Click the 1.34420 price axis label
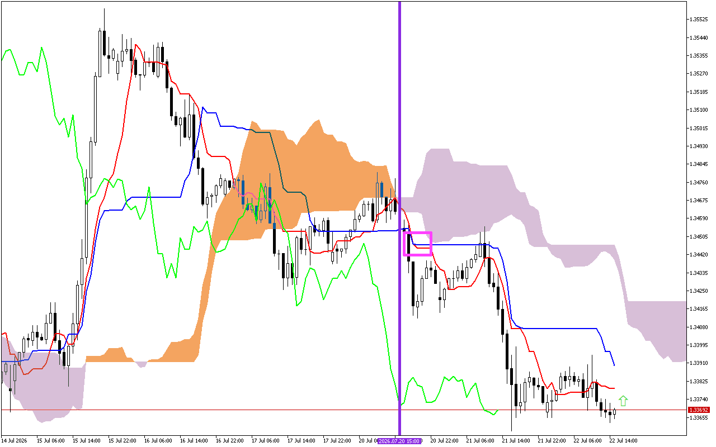This screenshot has width=716, height=447. [699, 255]
